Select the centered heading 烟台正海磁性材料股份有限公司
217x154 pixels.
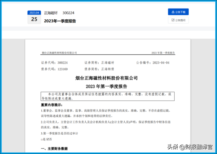coord(106,78)
